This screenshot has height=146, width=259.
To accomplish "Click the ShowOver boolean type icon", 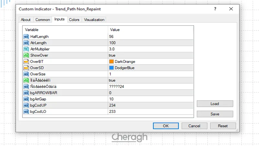I will click(x=26, y=55).
